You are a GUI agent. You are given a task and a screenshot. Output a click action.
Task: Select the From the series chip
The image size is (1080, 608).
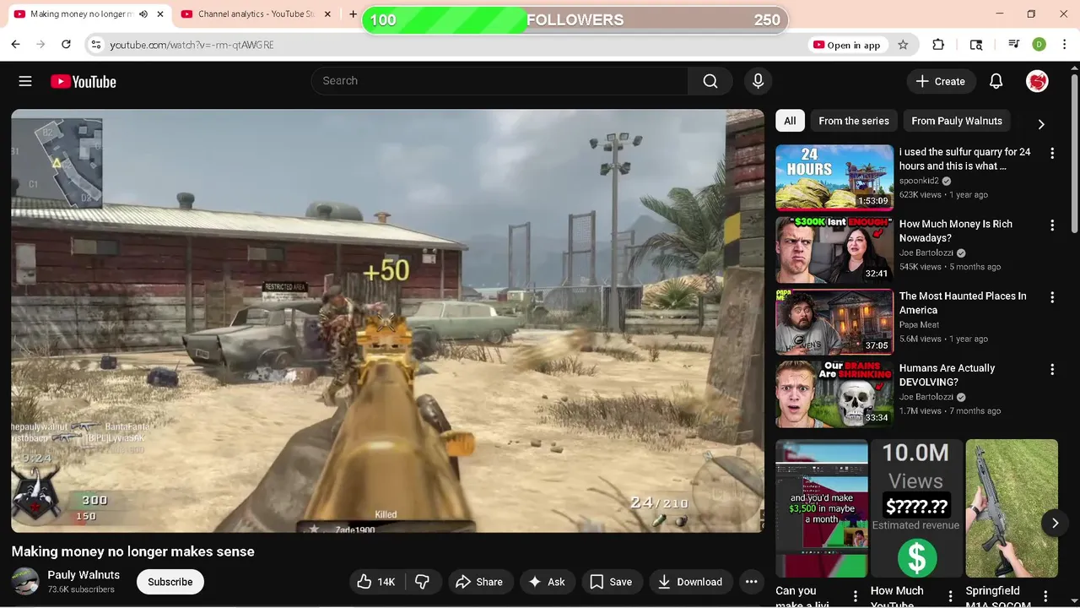pos(854,121)
